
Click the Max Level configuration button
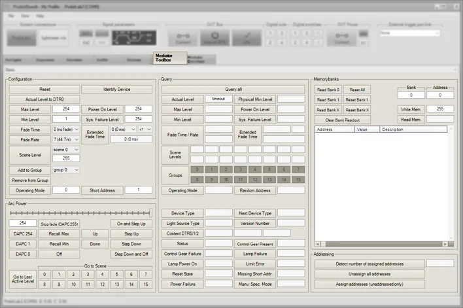point(30,110)
